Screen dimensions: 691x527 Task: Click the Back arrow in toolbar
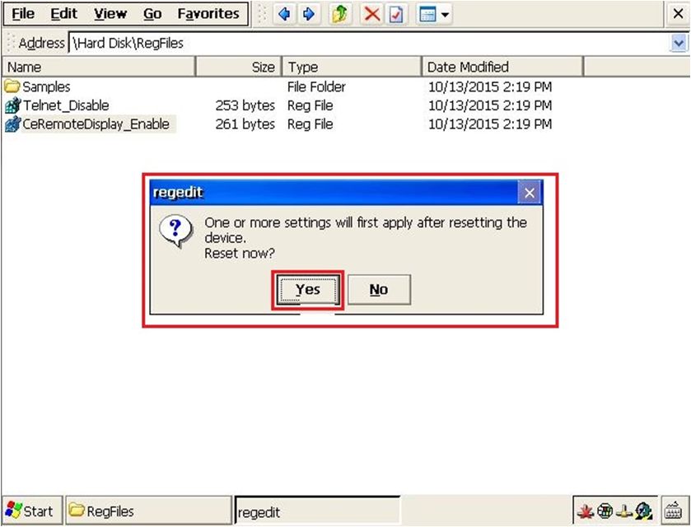[x=284, y=15]
